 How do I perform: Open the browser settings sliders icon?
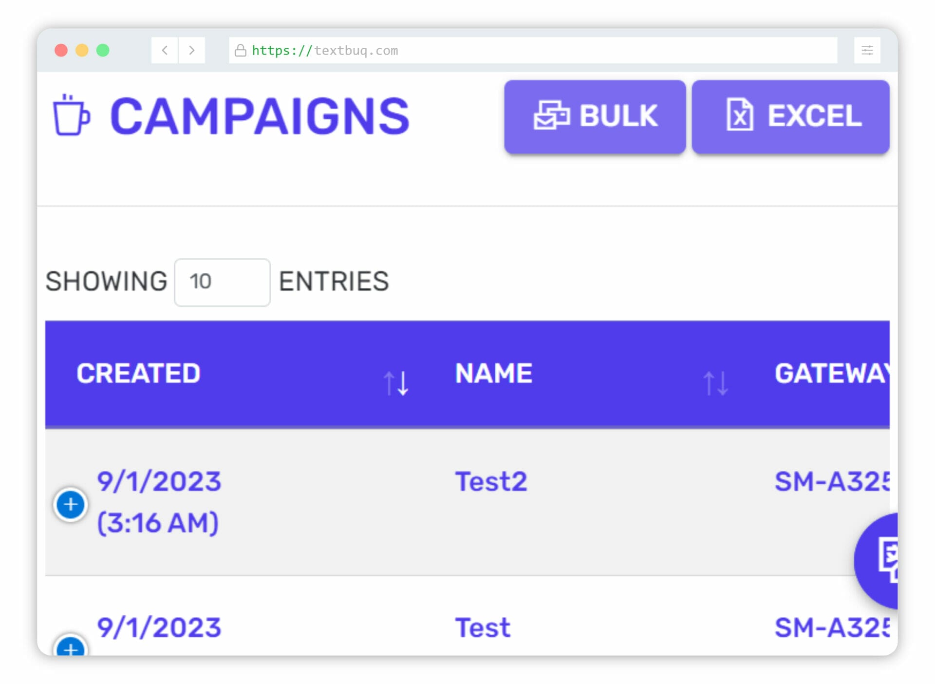pos(867,50)
